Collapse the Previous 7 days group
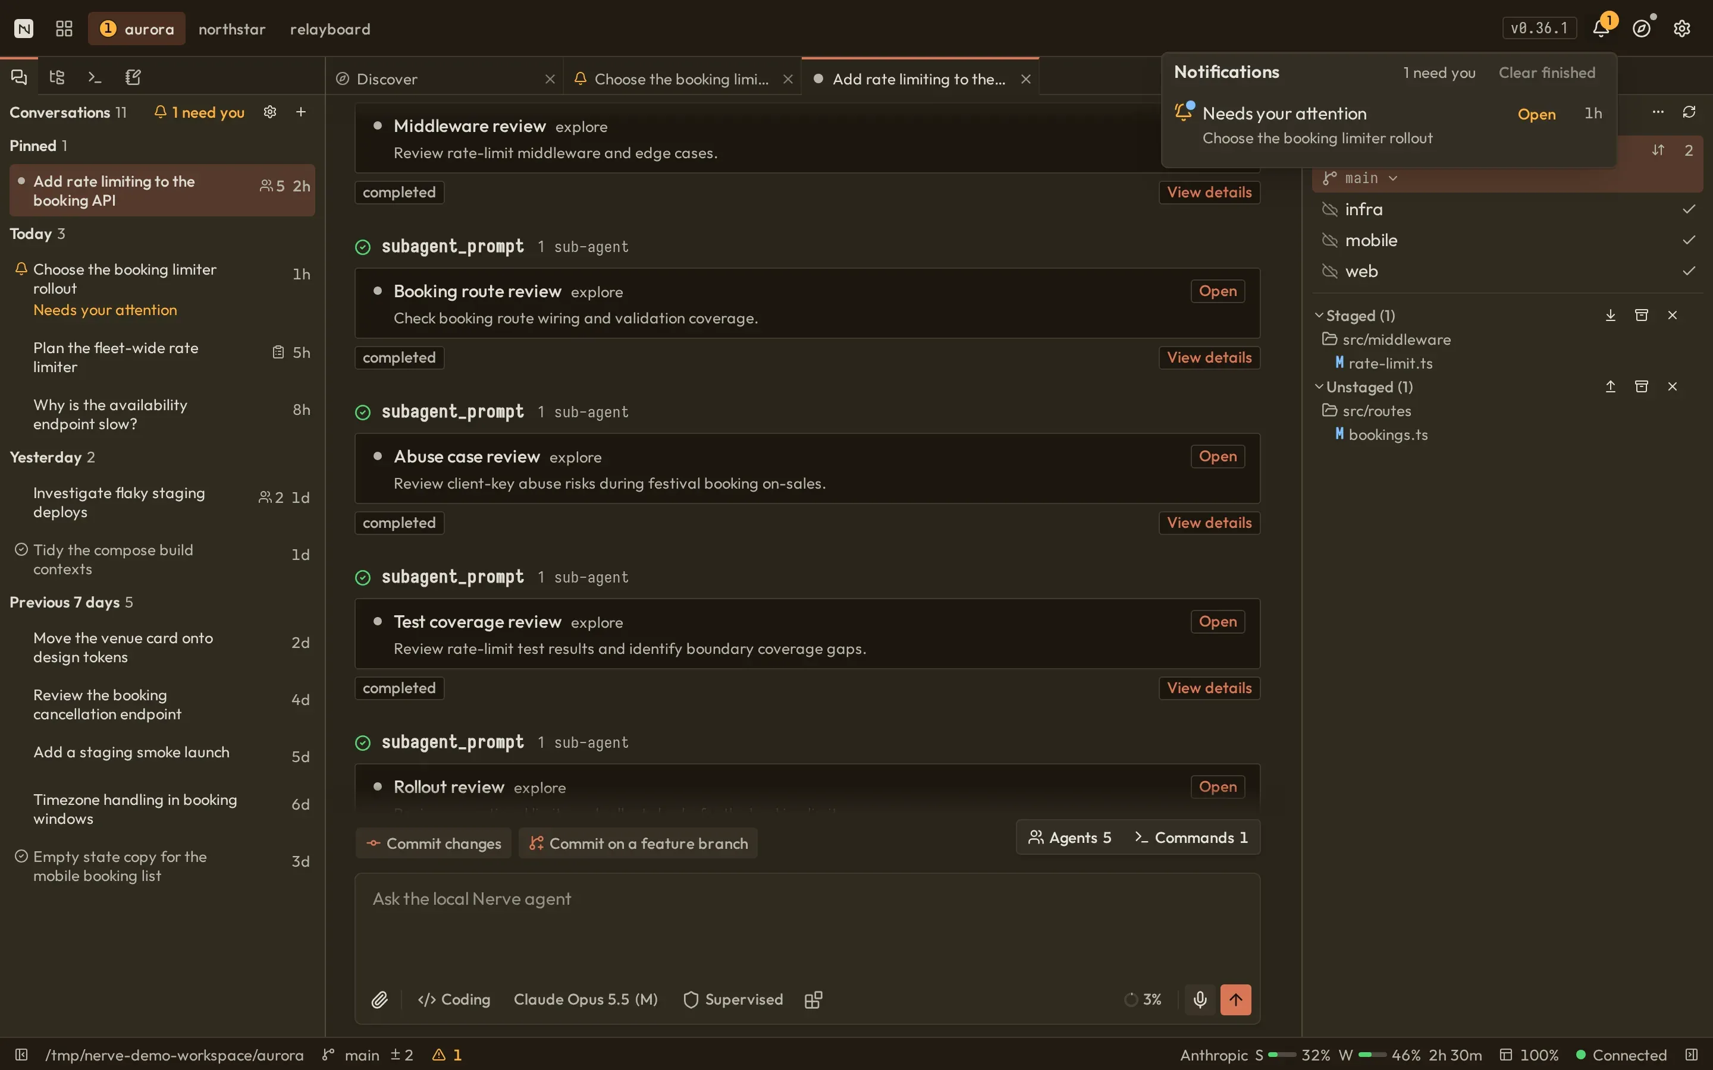This screenshot has height=1070, width=1713. 71,602
